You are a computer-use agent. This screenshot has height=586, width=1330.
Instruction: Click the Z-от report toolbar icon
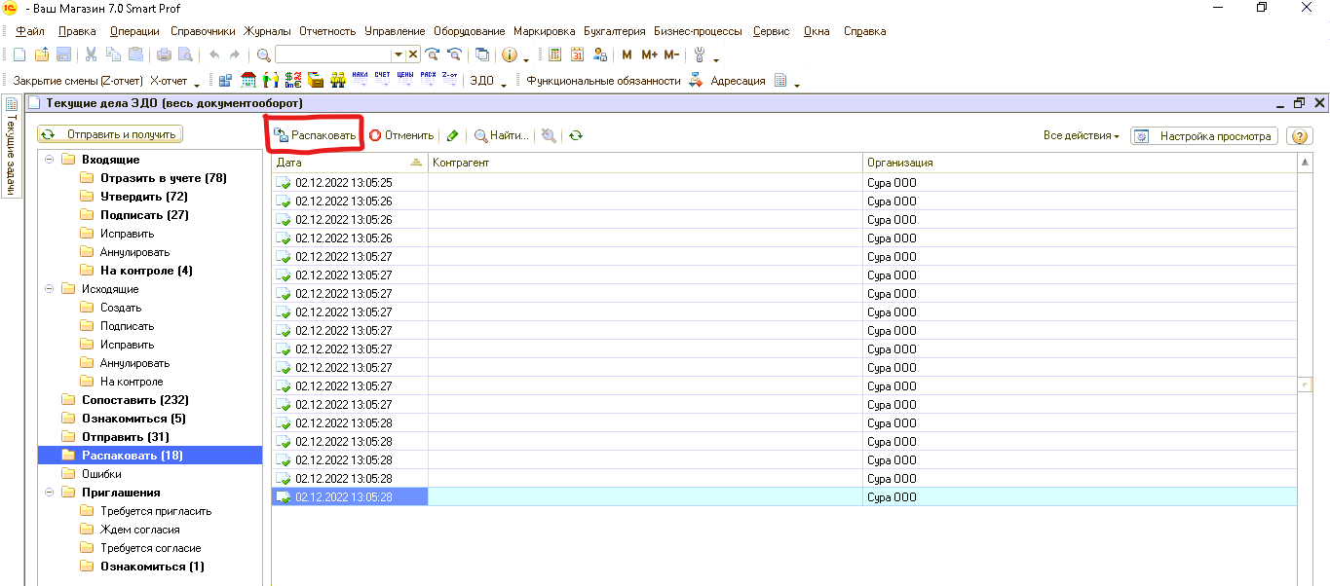[449, 80]
